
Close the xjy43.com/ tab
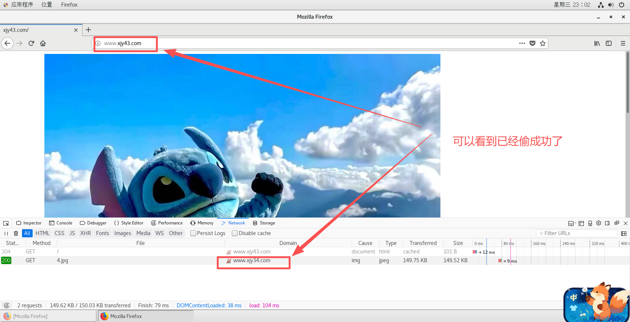[x=76, y=30]
